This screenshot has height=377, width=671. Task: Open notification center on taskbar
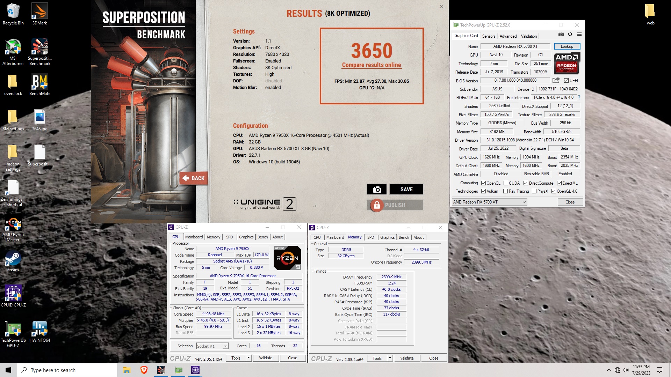(659, 370)
